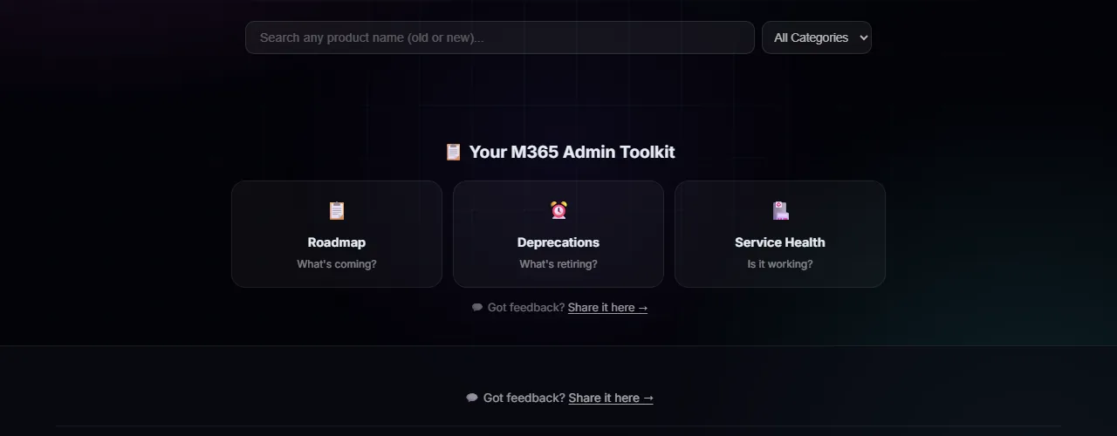Viewport: 1117px width, 436px height.
Task: Click the "Is it working?" subtitle
Action: tap(780, 264)
